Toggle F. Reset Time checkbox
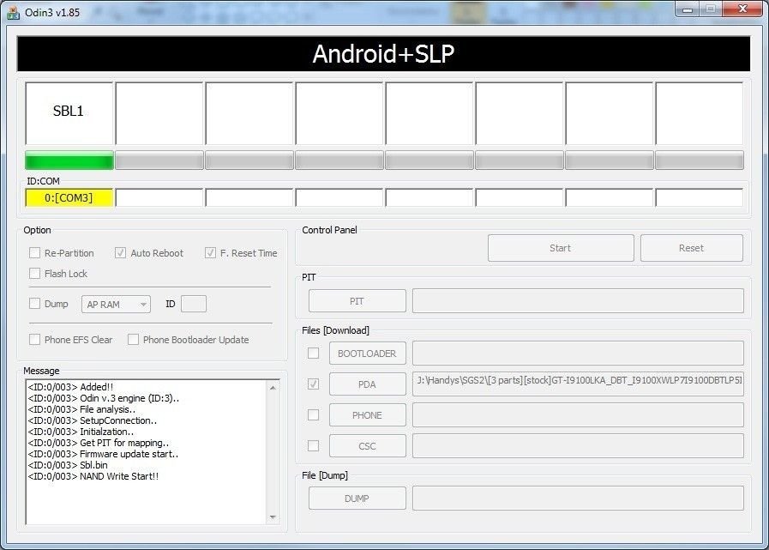The image size is (769, 550). [210, 253]
